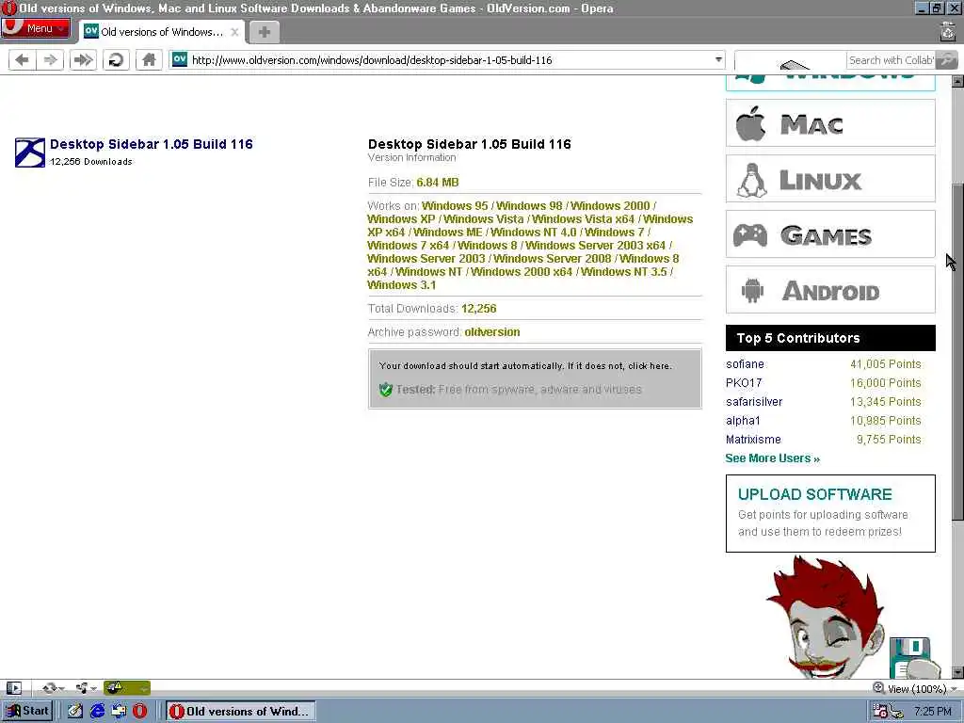Open a new tab with plus button
Viewport: 964px width, 723px height.
265,32
